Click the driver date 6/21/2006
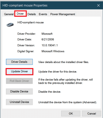 point(48,40)
